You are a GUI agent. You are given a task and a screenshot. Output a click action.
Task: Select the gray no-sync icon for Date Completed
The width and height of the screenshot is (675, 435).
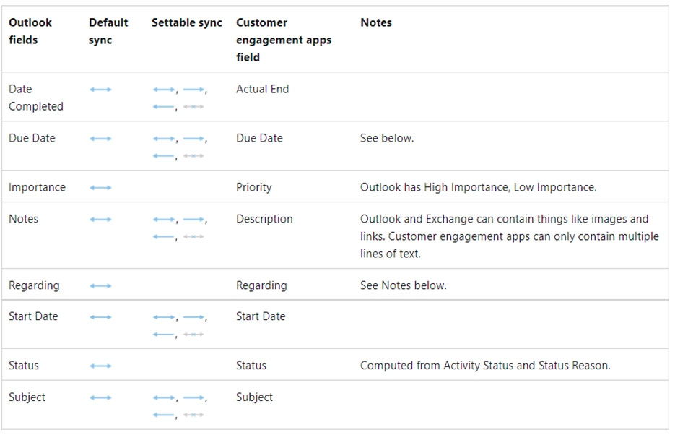(x=193, y=107)
